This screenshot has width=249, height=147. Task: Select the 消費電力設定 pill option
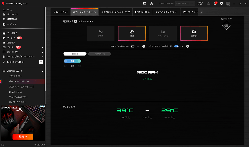click(x=100, y=54)
